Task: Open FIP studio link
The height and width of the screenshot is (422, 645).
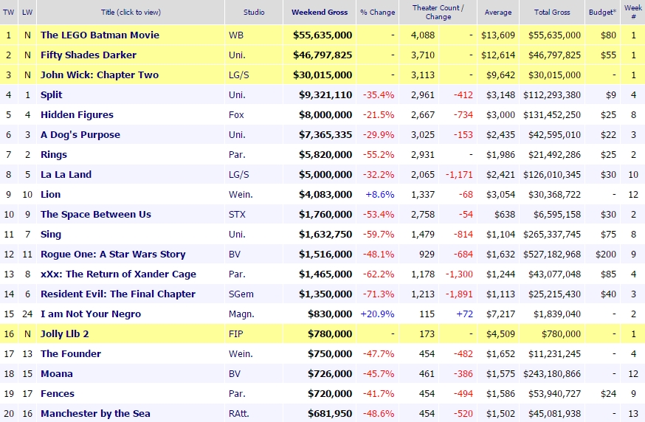Action: click(235, 334)
